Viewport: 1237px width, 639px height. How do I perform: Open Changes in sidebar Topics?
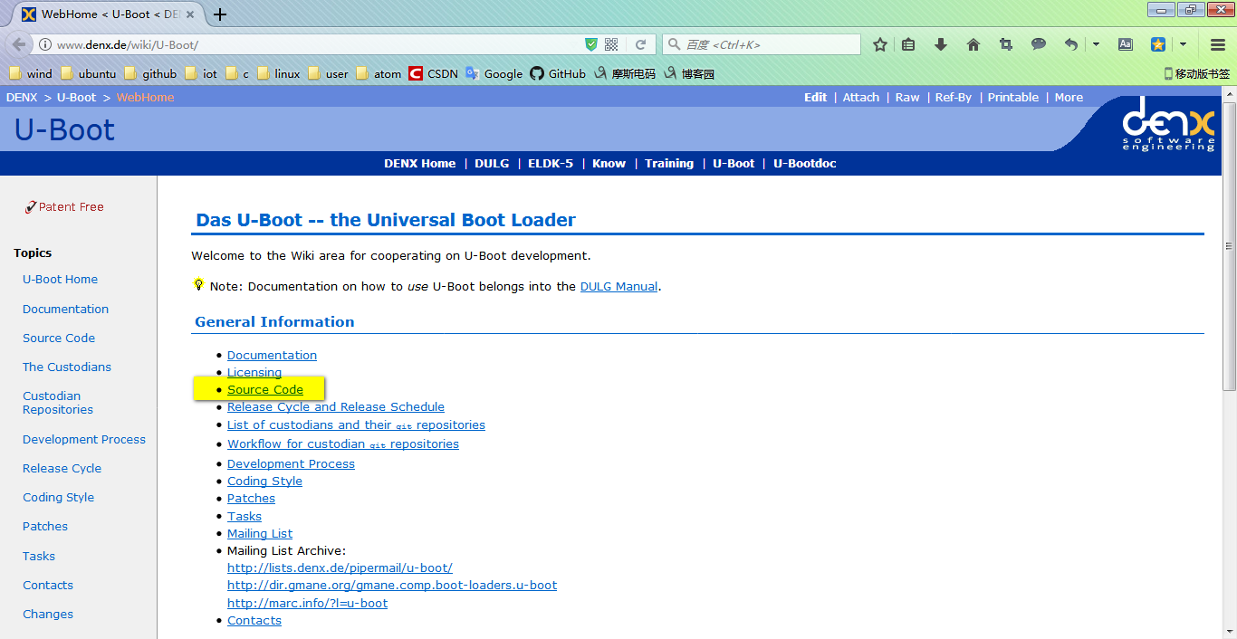[x=48, y=614]
